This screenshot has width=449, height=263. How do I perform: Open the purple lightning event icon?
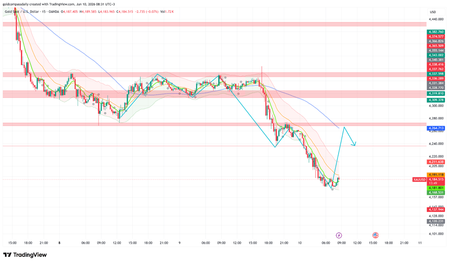coord(339,236)
